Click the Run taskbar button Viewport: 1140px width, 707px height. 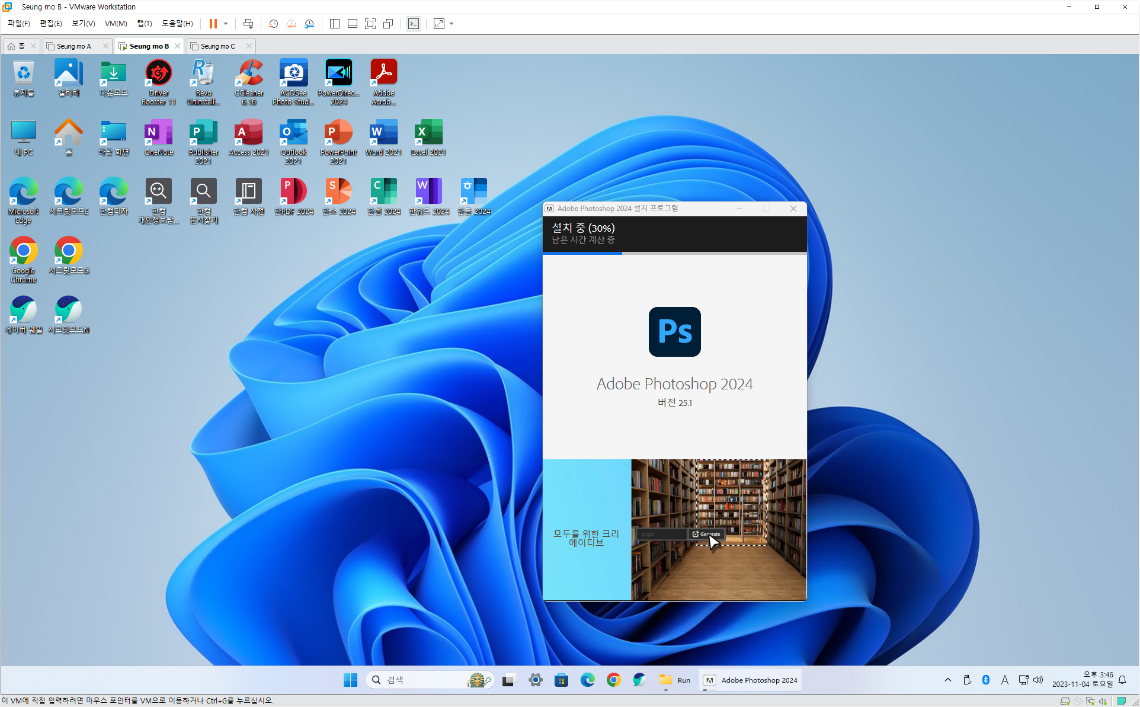coord(675,680)
